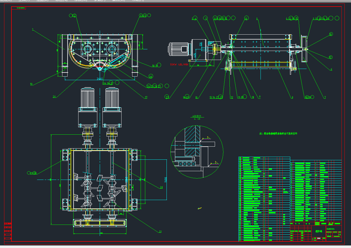Select the "1: 15" scale text
Screen dimensions: 351x248
tap(197, 119)
